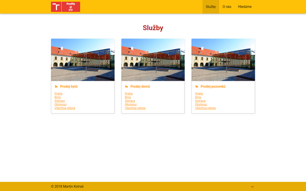Open the Hledáme navigation item
The height and width of the screenshot is (191, 306).
click(x=245, y=7)
